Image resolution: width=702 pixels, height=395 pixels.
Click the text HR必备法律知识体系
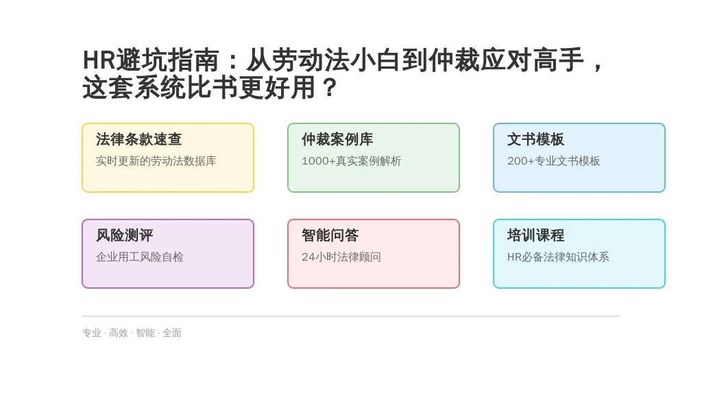[x=558, y=256]
